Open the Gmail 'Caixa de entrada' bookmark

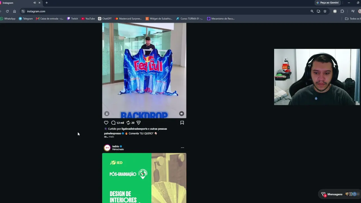pyautogui.click(x=50, y=19)
